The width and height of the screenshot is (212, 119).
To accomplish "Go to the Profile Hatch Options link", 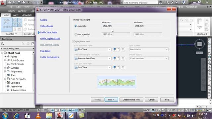I will (x=50, y=57).
